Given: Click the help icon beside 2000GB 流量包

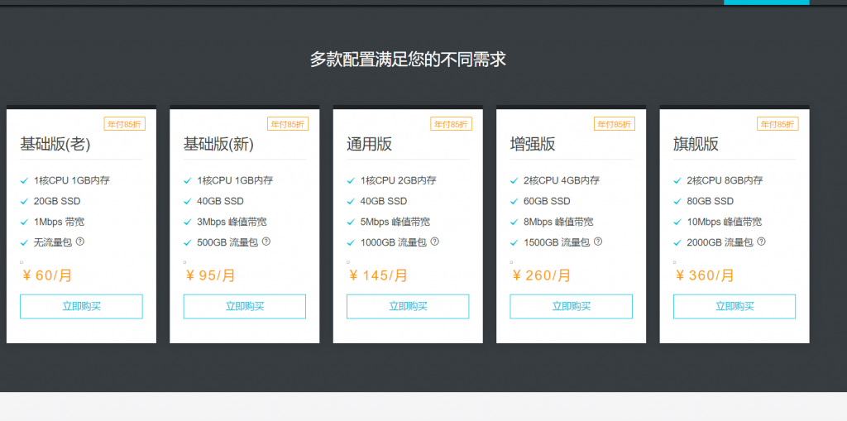Looking at the screenshot, I should pos(761,242).
